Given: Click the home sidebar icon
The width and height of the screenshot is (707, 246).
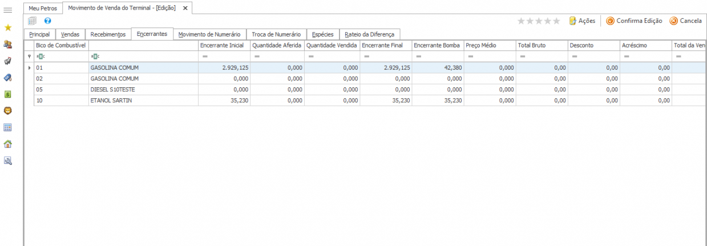Looking at the screenshot, I should 8,144.
